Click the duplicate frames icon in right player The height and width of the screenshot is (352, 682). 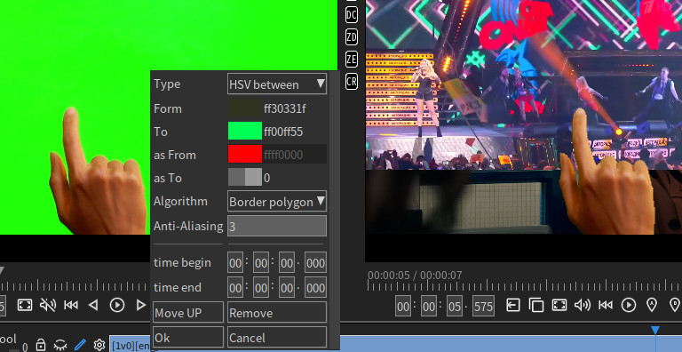pos(536,305)
